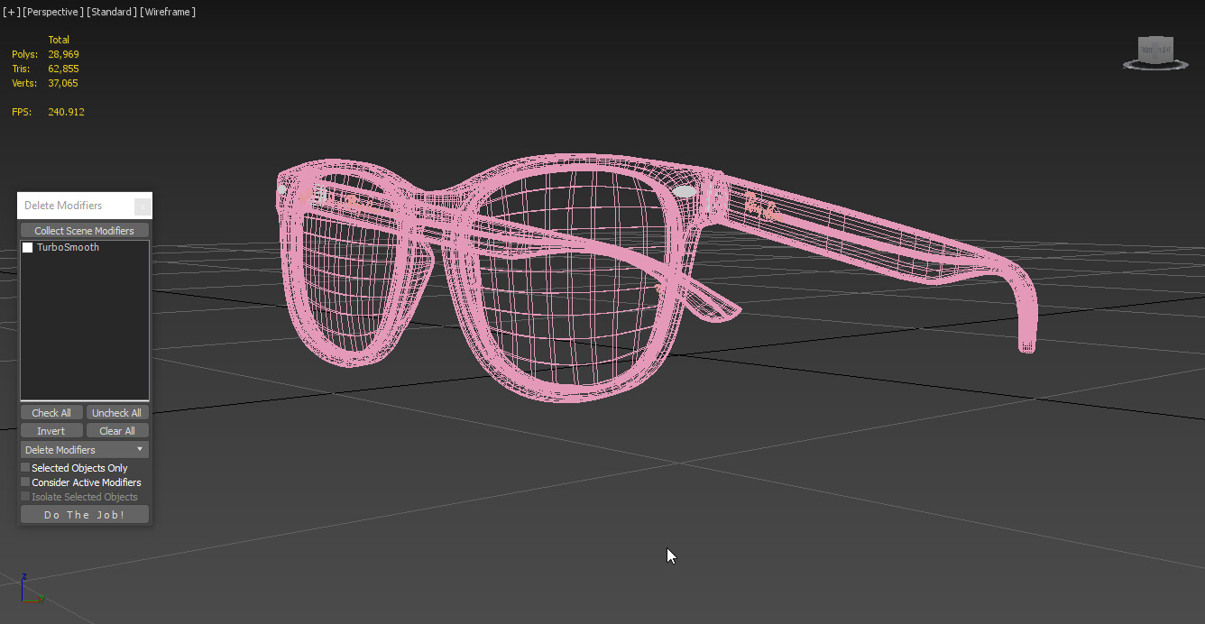Image resolution: width=1205 pixels, height=624 pixels.
Task: Enable Selected Objects Only checkbox
Action: pos(25,468)
